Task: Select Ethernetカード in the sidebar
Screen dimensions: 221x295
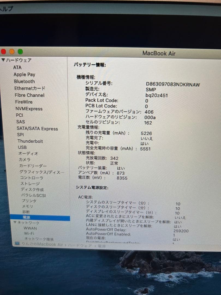Action: (x=30, y=88)
